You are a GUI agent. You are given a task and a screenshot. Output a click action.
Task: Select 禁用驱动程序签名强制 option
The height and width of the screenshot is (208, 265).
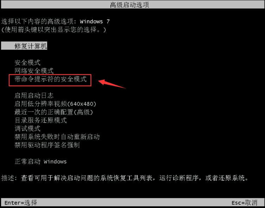47,145
